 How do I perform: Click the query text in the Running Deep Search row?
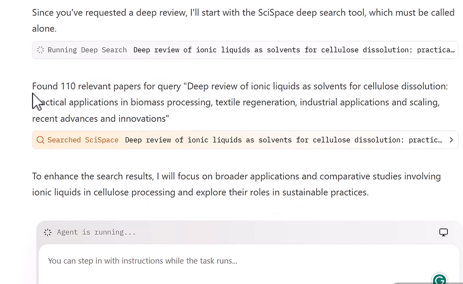(294, 50)
